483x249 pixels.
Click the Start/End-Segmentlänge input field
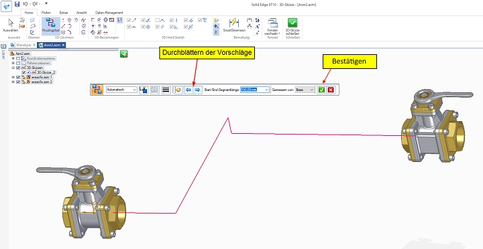(255, 90)
